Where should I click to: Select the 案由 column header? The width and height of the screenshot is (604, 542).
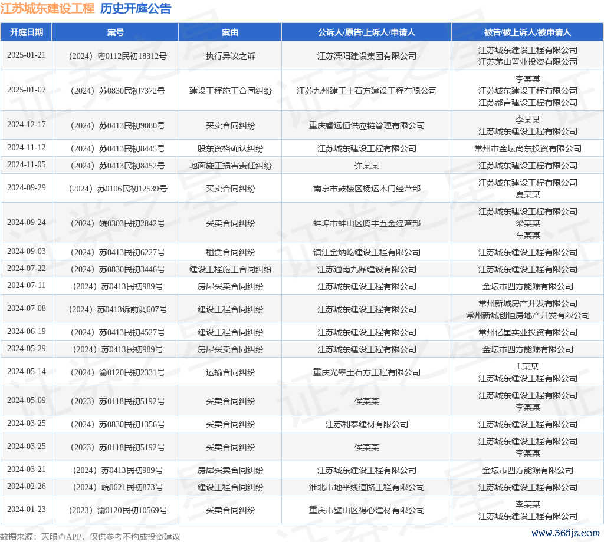[230, 32]
